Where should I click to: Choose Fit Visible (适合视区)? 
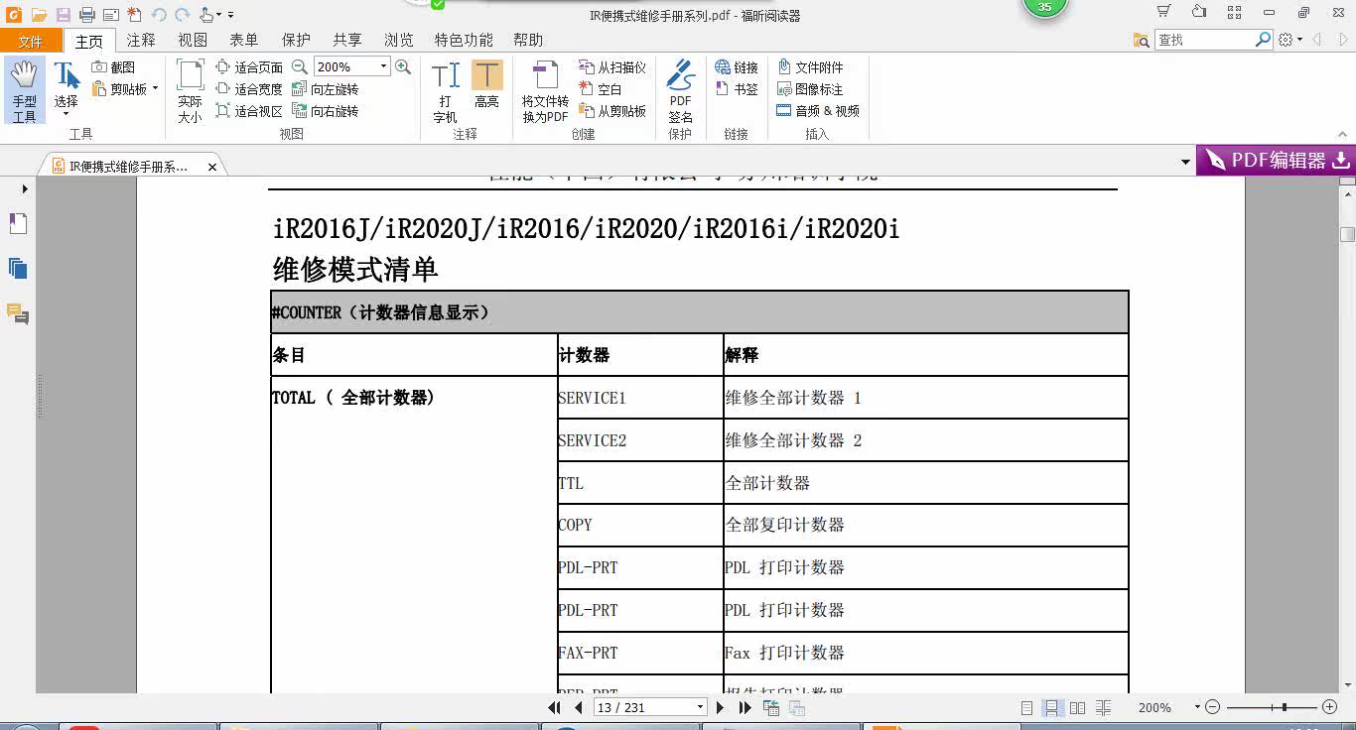249,111
